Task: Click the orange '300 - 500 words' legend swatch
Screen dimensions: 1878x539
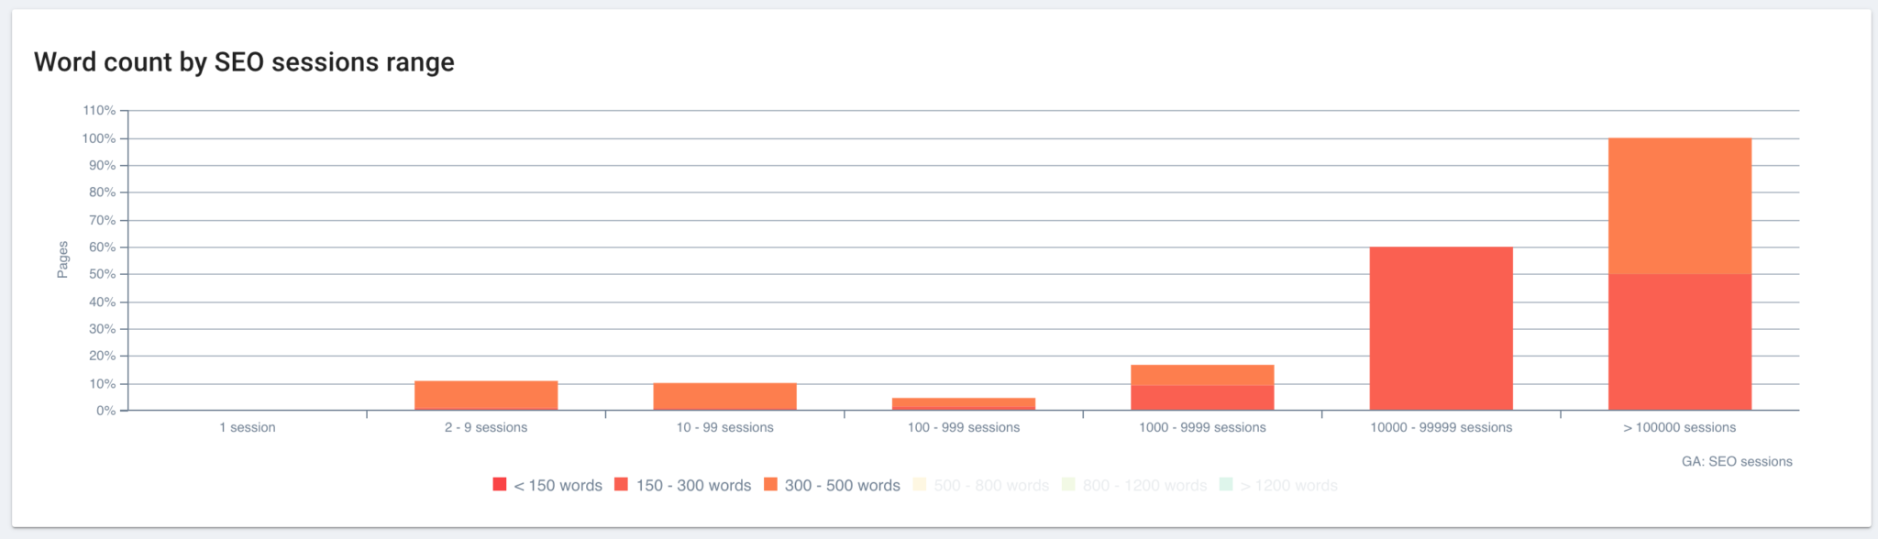Action: pos(771,484)
